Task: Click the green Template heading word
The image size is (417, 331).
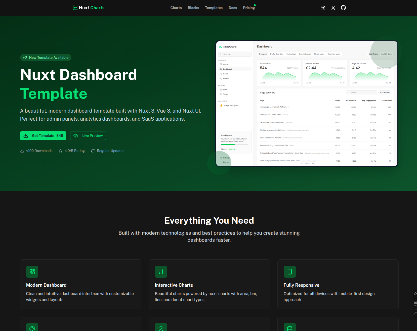Action: 54,93
